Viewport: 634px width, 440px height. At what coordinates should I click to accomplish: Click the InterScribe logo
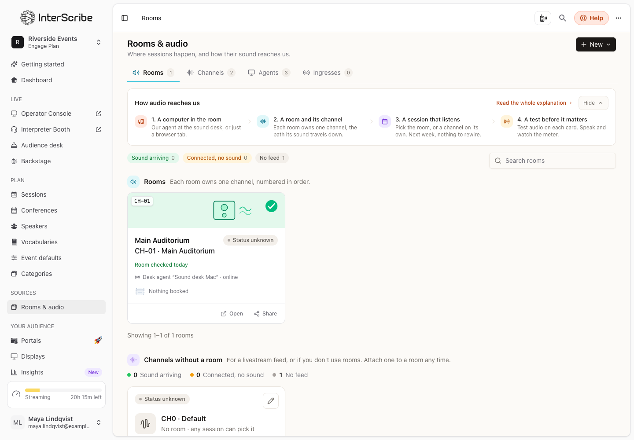tap(56, 18)
